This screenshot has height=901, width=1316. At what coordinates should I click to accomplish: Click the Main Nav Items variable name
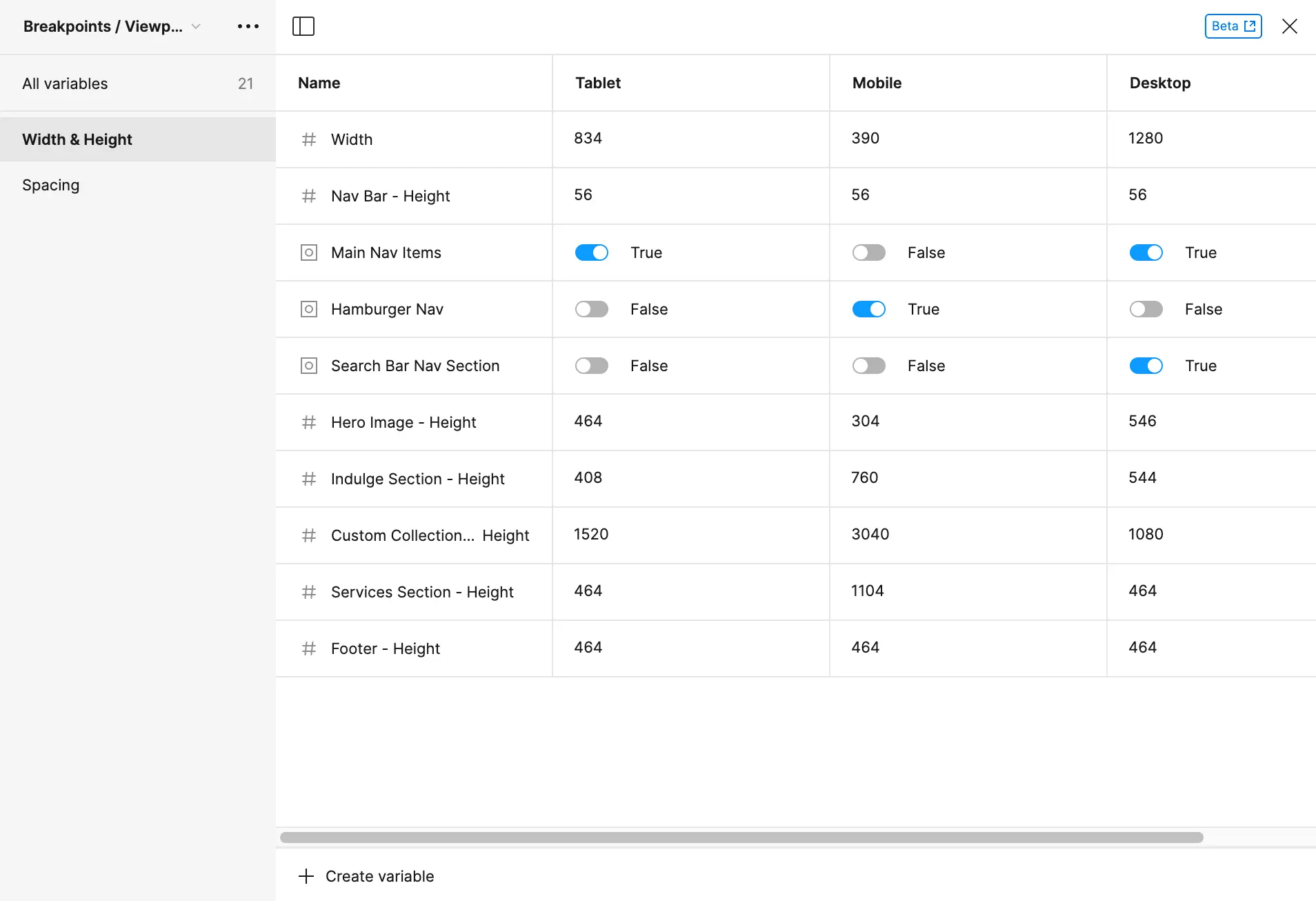(386, 253)
